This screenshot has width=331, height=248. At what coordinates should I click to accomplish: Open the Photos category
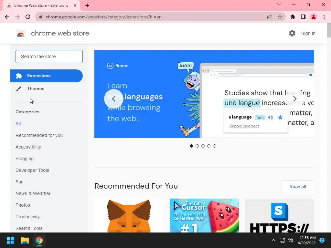coord(23,205)
